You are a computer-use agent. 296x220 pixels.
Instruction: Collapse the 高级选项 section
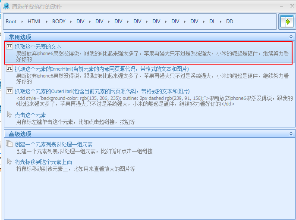291,134
